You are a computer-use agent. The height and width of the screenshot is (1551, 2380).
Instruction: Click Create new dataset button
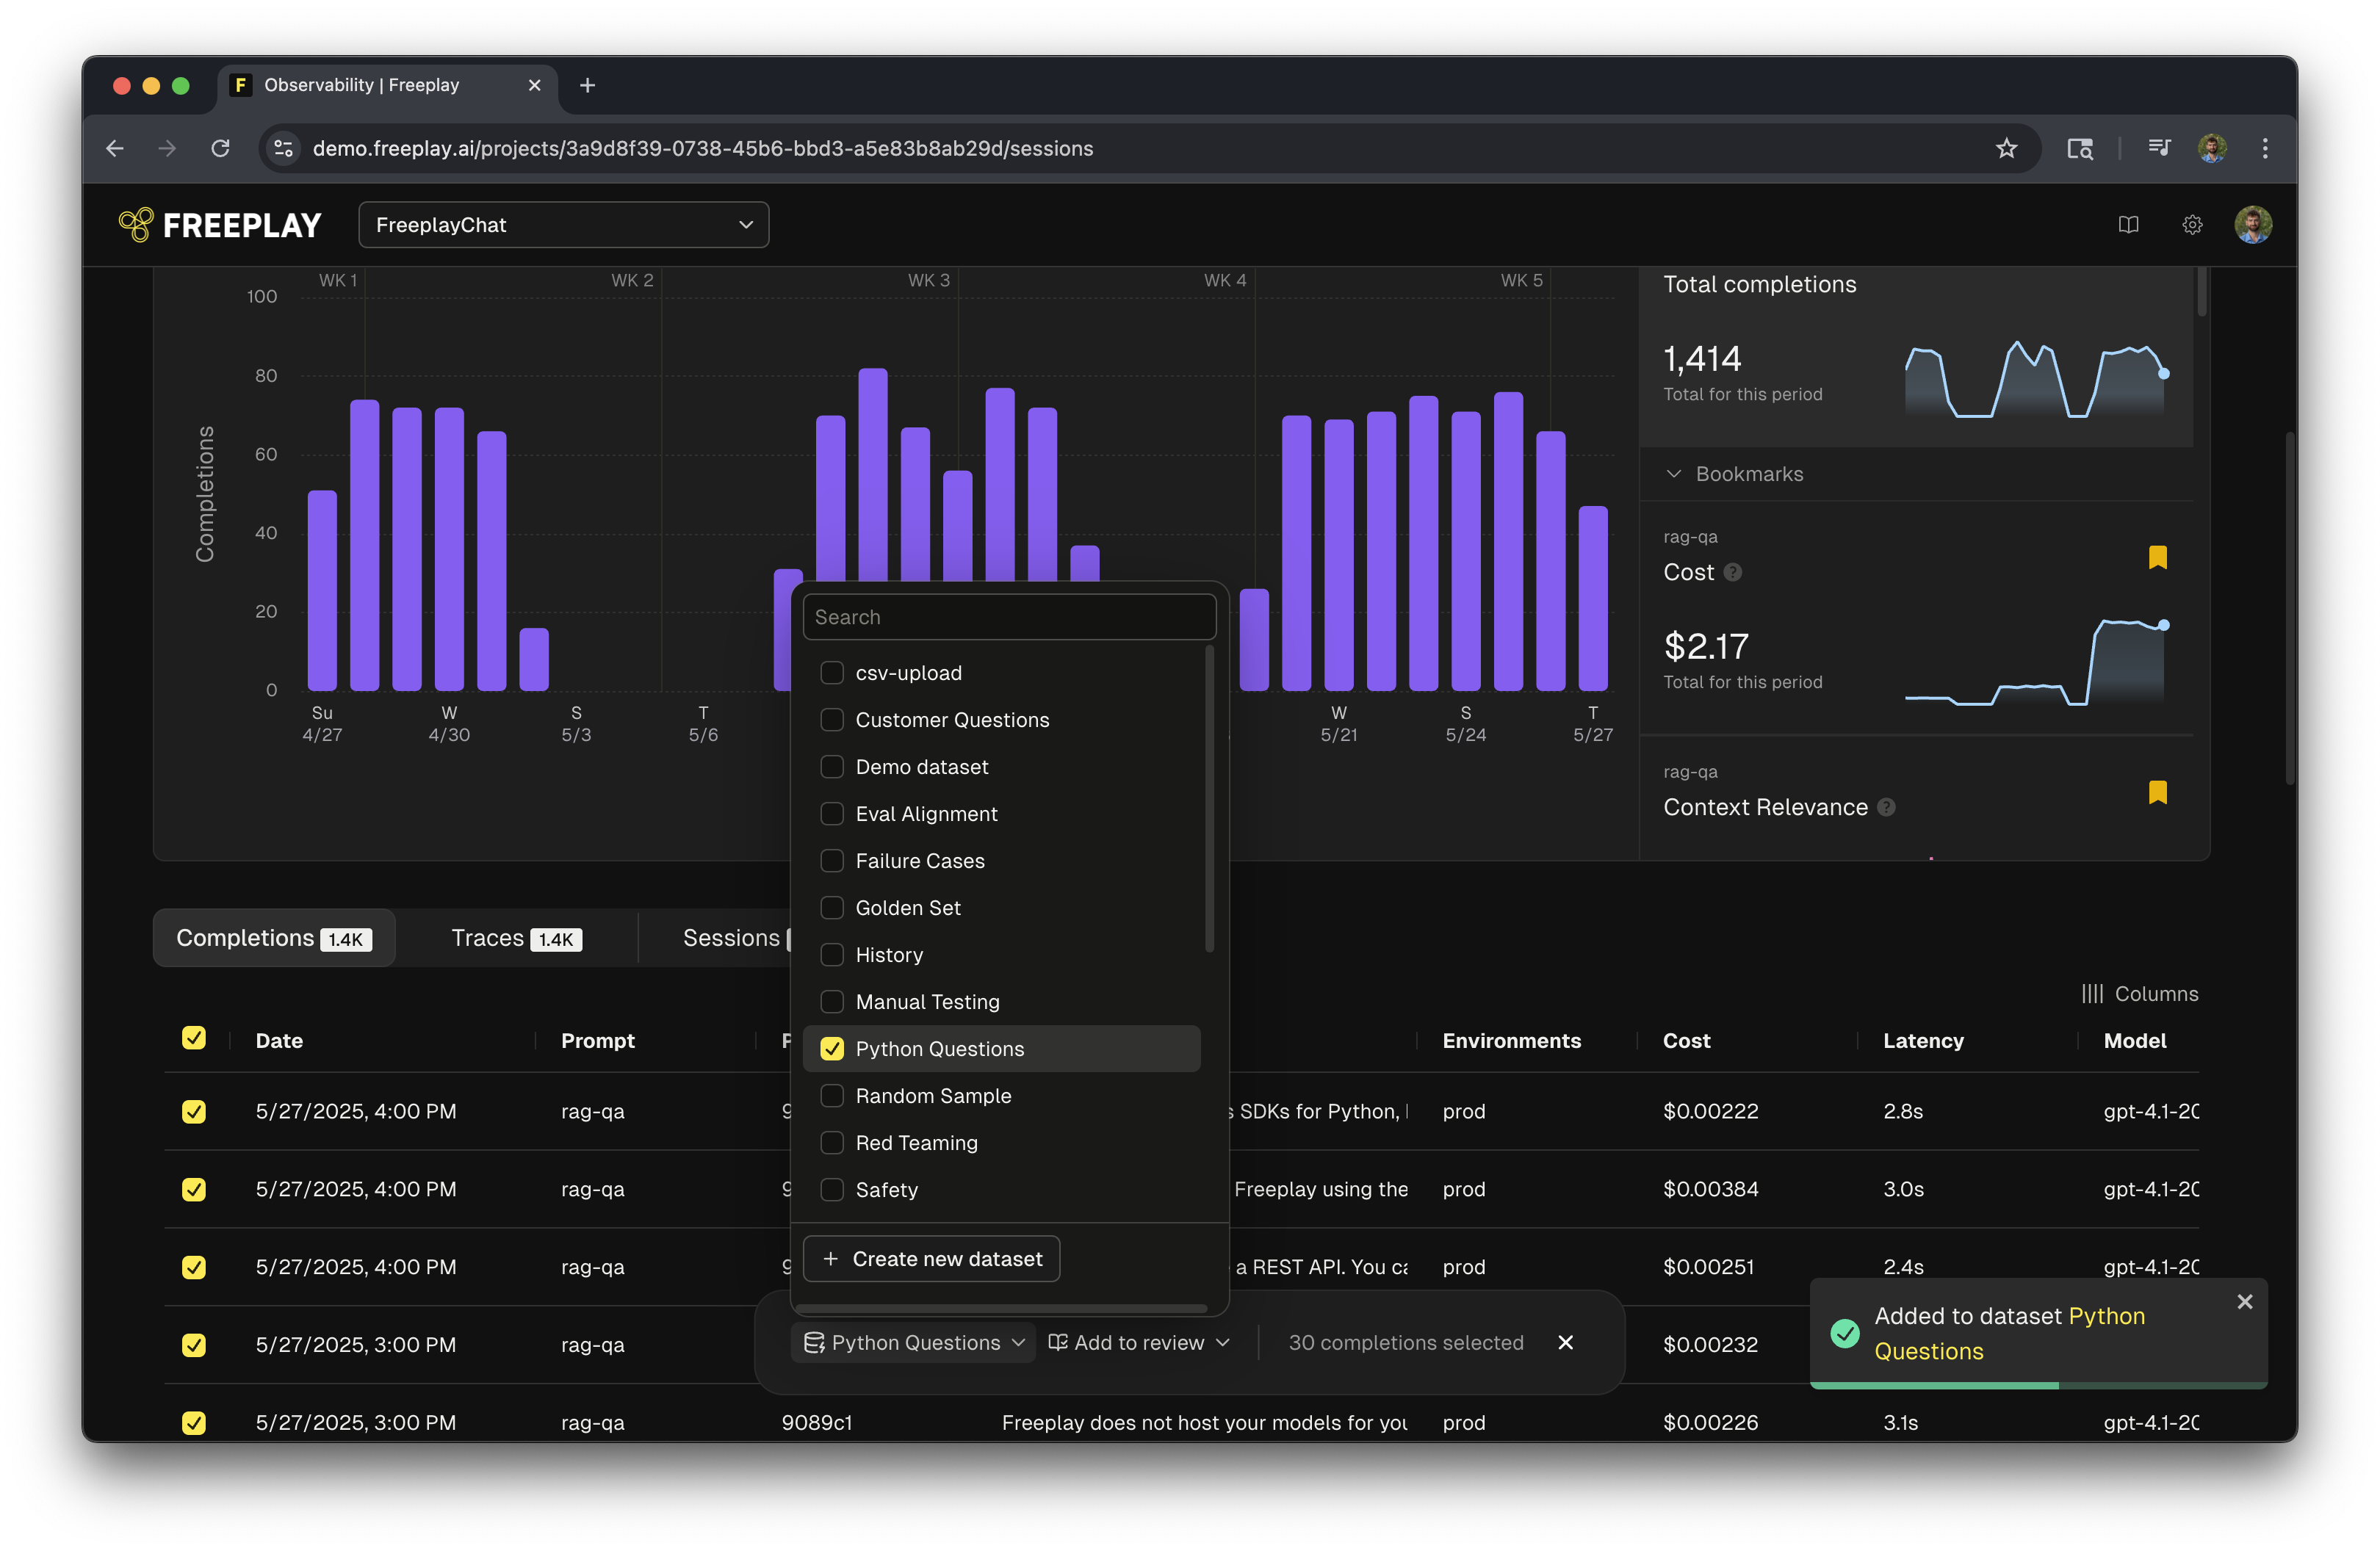pyautogui.click(x=931, y=1258)
